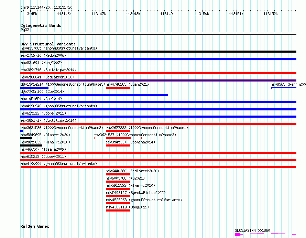Select variant nsv6568641 (Sedlazeck2020) label

[47, 77]
